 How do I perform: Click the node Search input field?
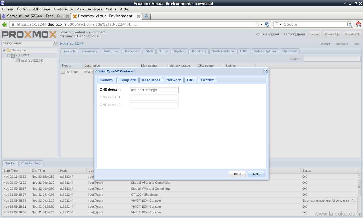332,59
